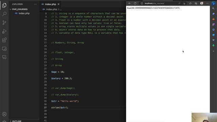Click icon left of Favorites star

click(x=184, y=3)
